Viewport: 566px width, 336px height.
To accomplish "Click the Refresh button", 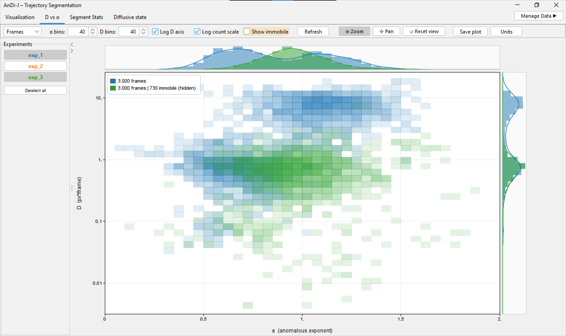I will 313,32.
